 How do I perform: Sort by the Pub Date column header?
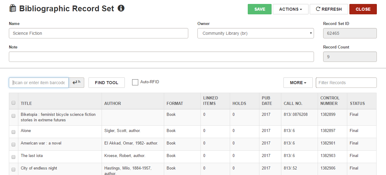(x=267, y=101)
